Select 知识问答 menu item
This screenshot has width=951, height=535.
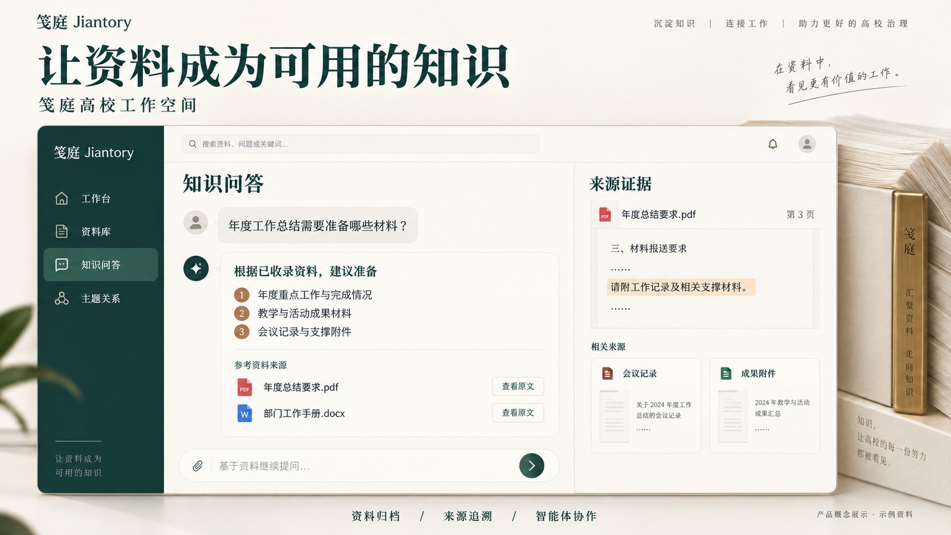coord(101,265)
